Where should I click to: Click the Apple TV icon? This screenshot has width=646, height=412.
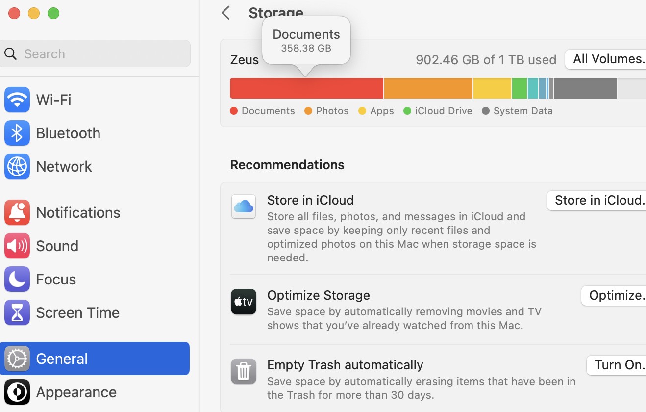[x=244, y=302]
